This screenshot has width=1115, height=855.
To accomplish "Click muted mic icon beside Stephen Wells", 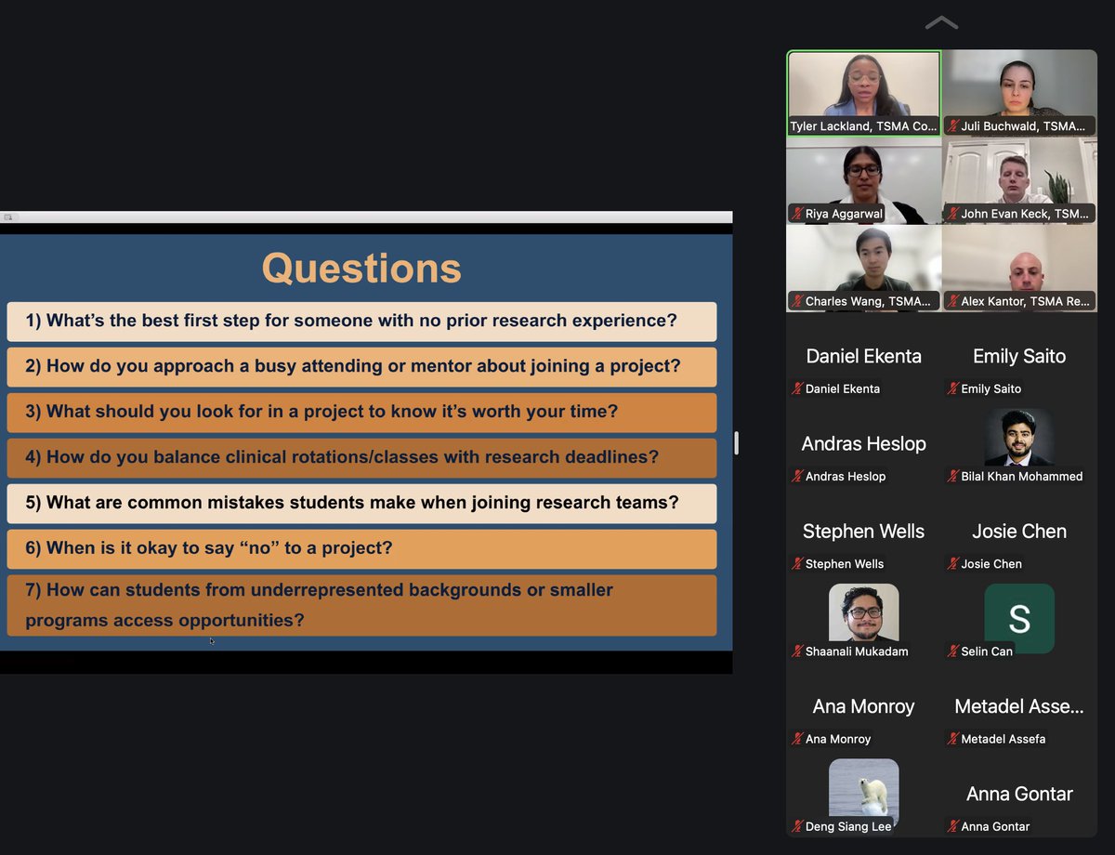I will 797,563.
